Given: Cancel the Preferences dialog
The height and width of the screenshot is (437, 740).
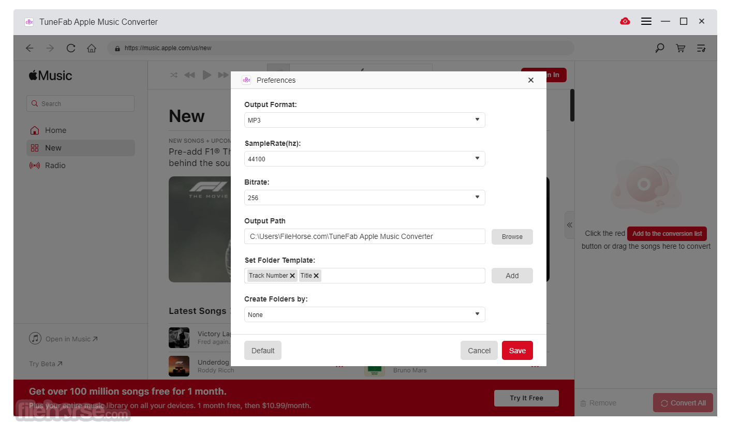Looking at the screenshot, I should [x=479, y=351].
